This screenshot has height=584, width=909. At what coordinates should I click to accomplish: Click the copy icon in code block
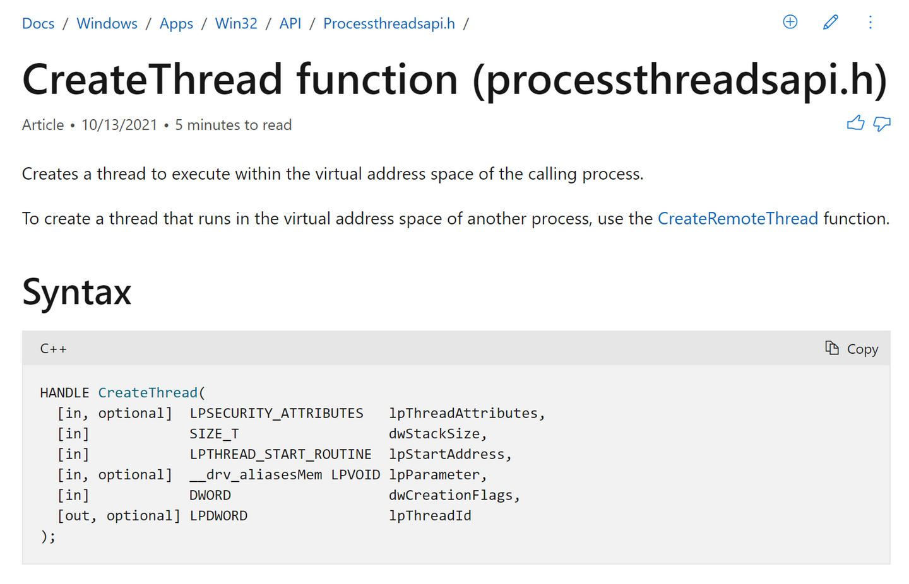(x=832, y=348)
